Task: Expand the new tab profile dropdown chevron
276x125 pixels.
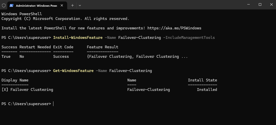Action: (x=80, y=5)
